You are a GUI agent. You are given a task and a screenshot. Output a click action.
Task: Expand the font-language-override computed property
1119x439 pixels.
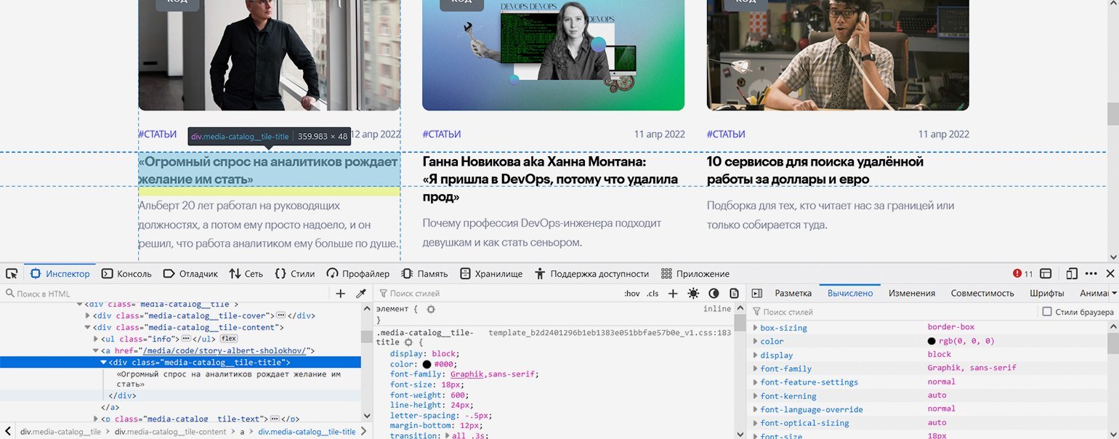coord(755,409)
